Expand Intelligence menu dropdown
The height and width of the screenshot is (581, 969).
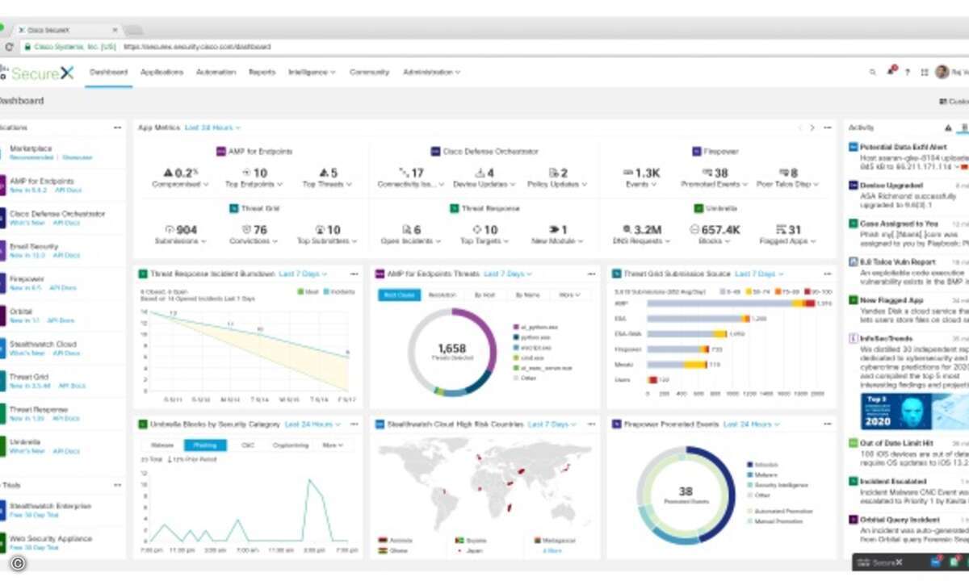pos(312,72)
